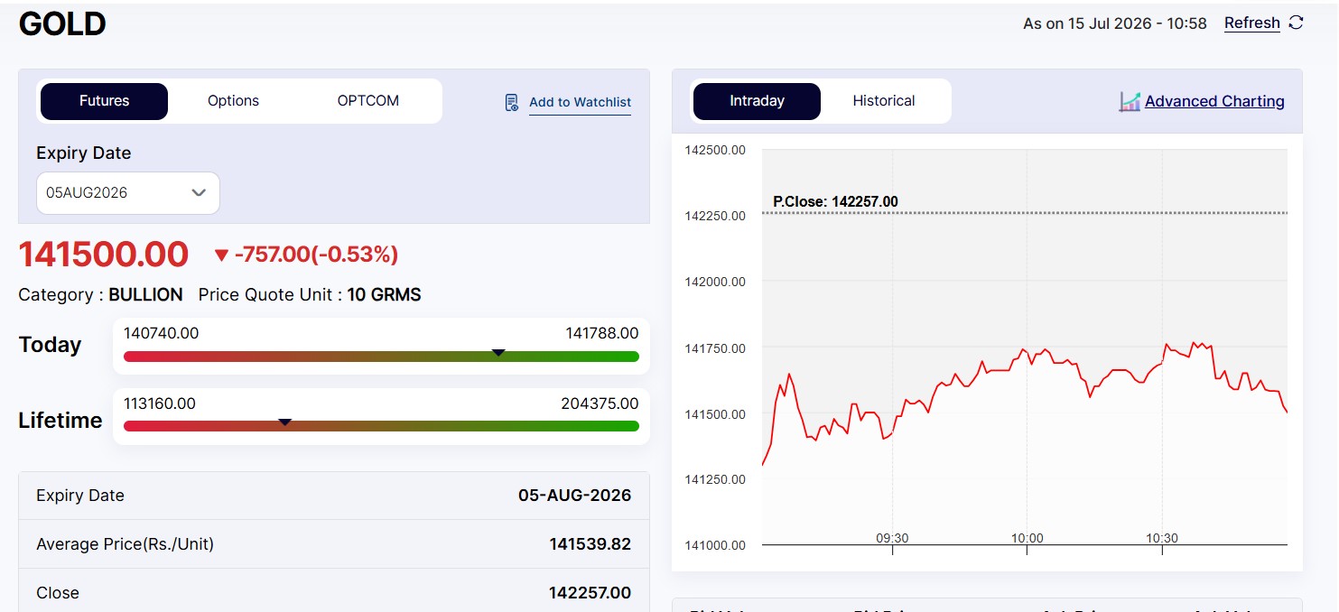Click the Advanced Charting chart icon
The width and height of the screenshot is (1339, 612).
pyautogui.click(x=1130, y=101)
